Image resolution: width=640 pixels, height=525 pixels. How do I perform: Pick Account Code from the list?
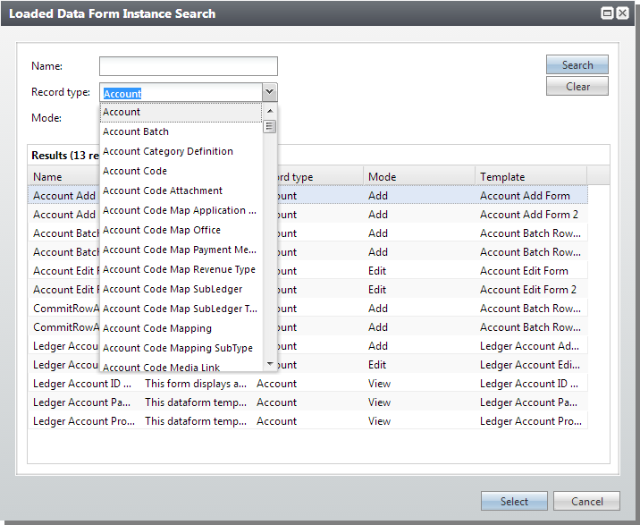tap(181, 171)
